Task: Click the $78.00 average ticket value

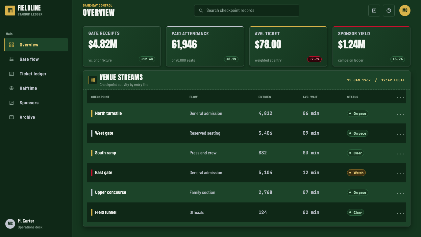Action: pos(268,44)
